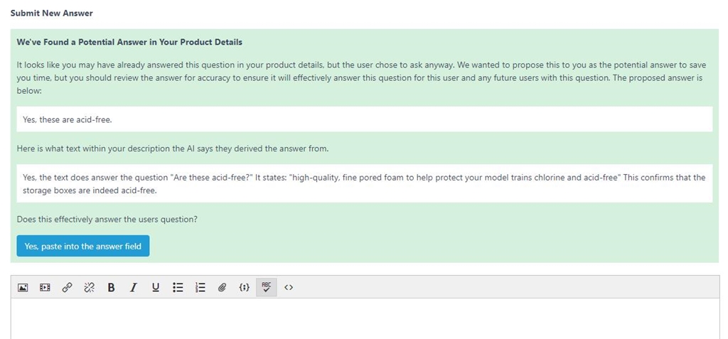Toggle bold formatting
Image resolution: width=728 pixels, height=339 pixels.
[x=111, y=287]
